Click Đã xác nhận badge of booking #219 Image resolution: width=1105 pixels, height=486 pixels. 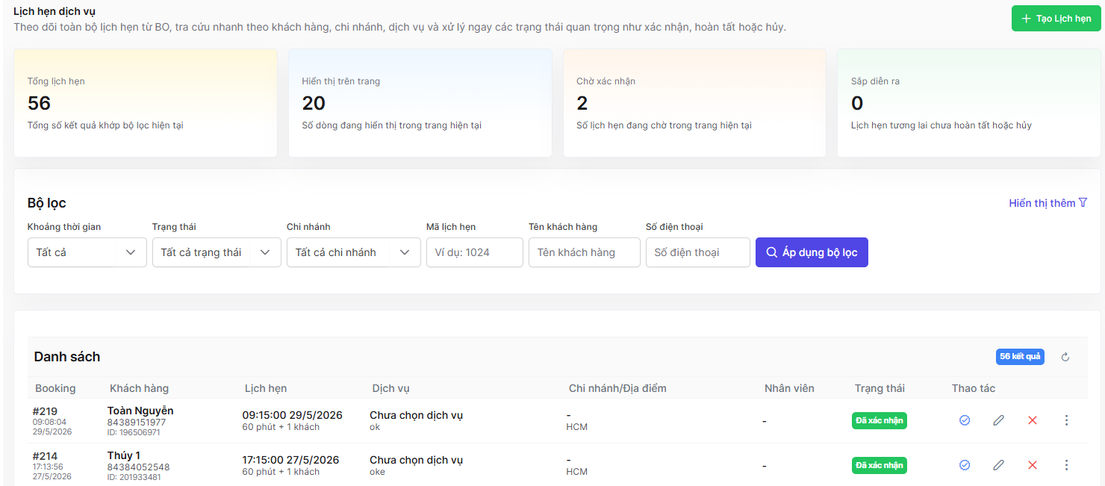click(880, 420)
